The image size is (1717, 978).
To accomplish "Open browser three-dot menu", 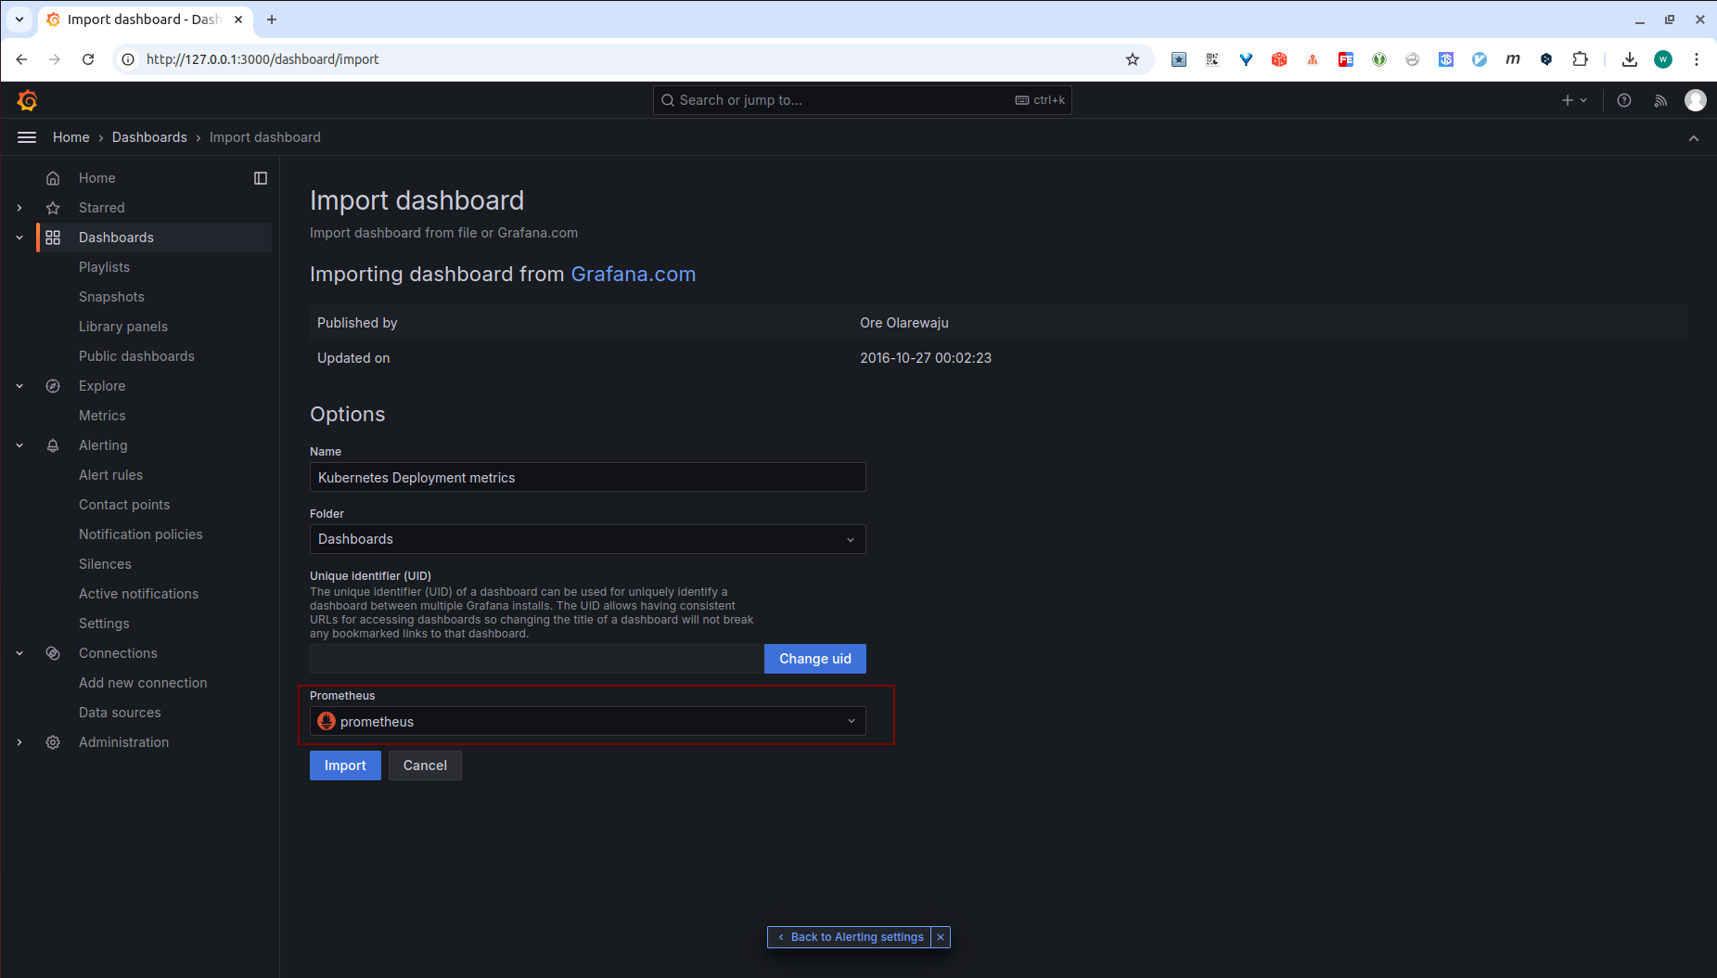I will (x=1697, y=59).
